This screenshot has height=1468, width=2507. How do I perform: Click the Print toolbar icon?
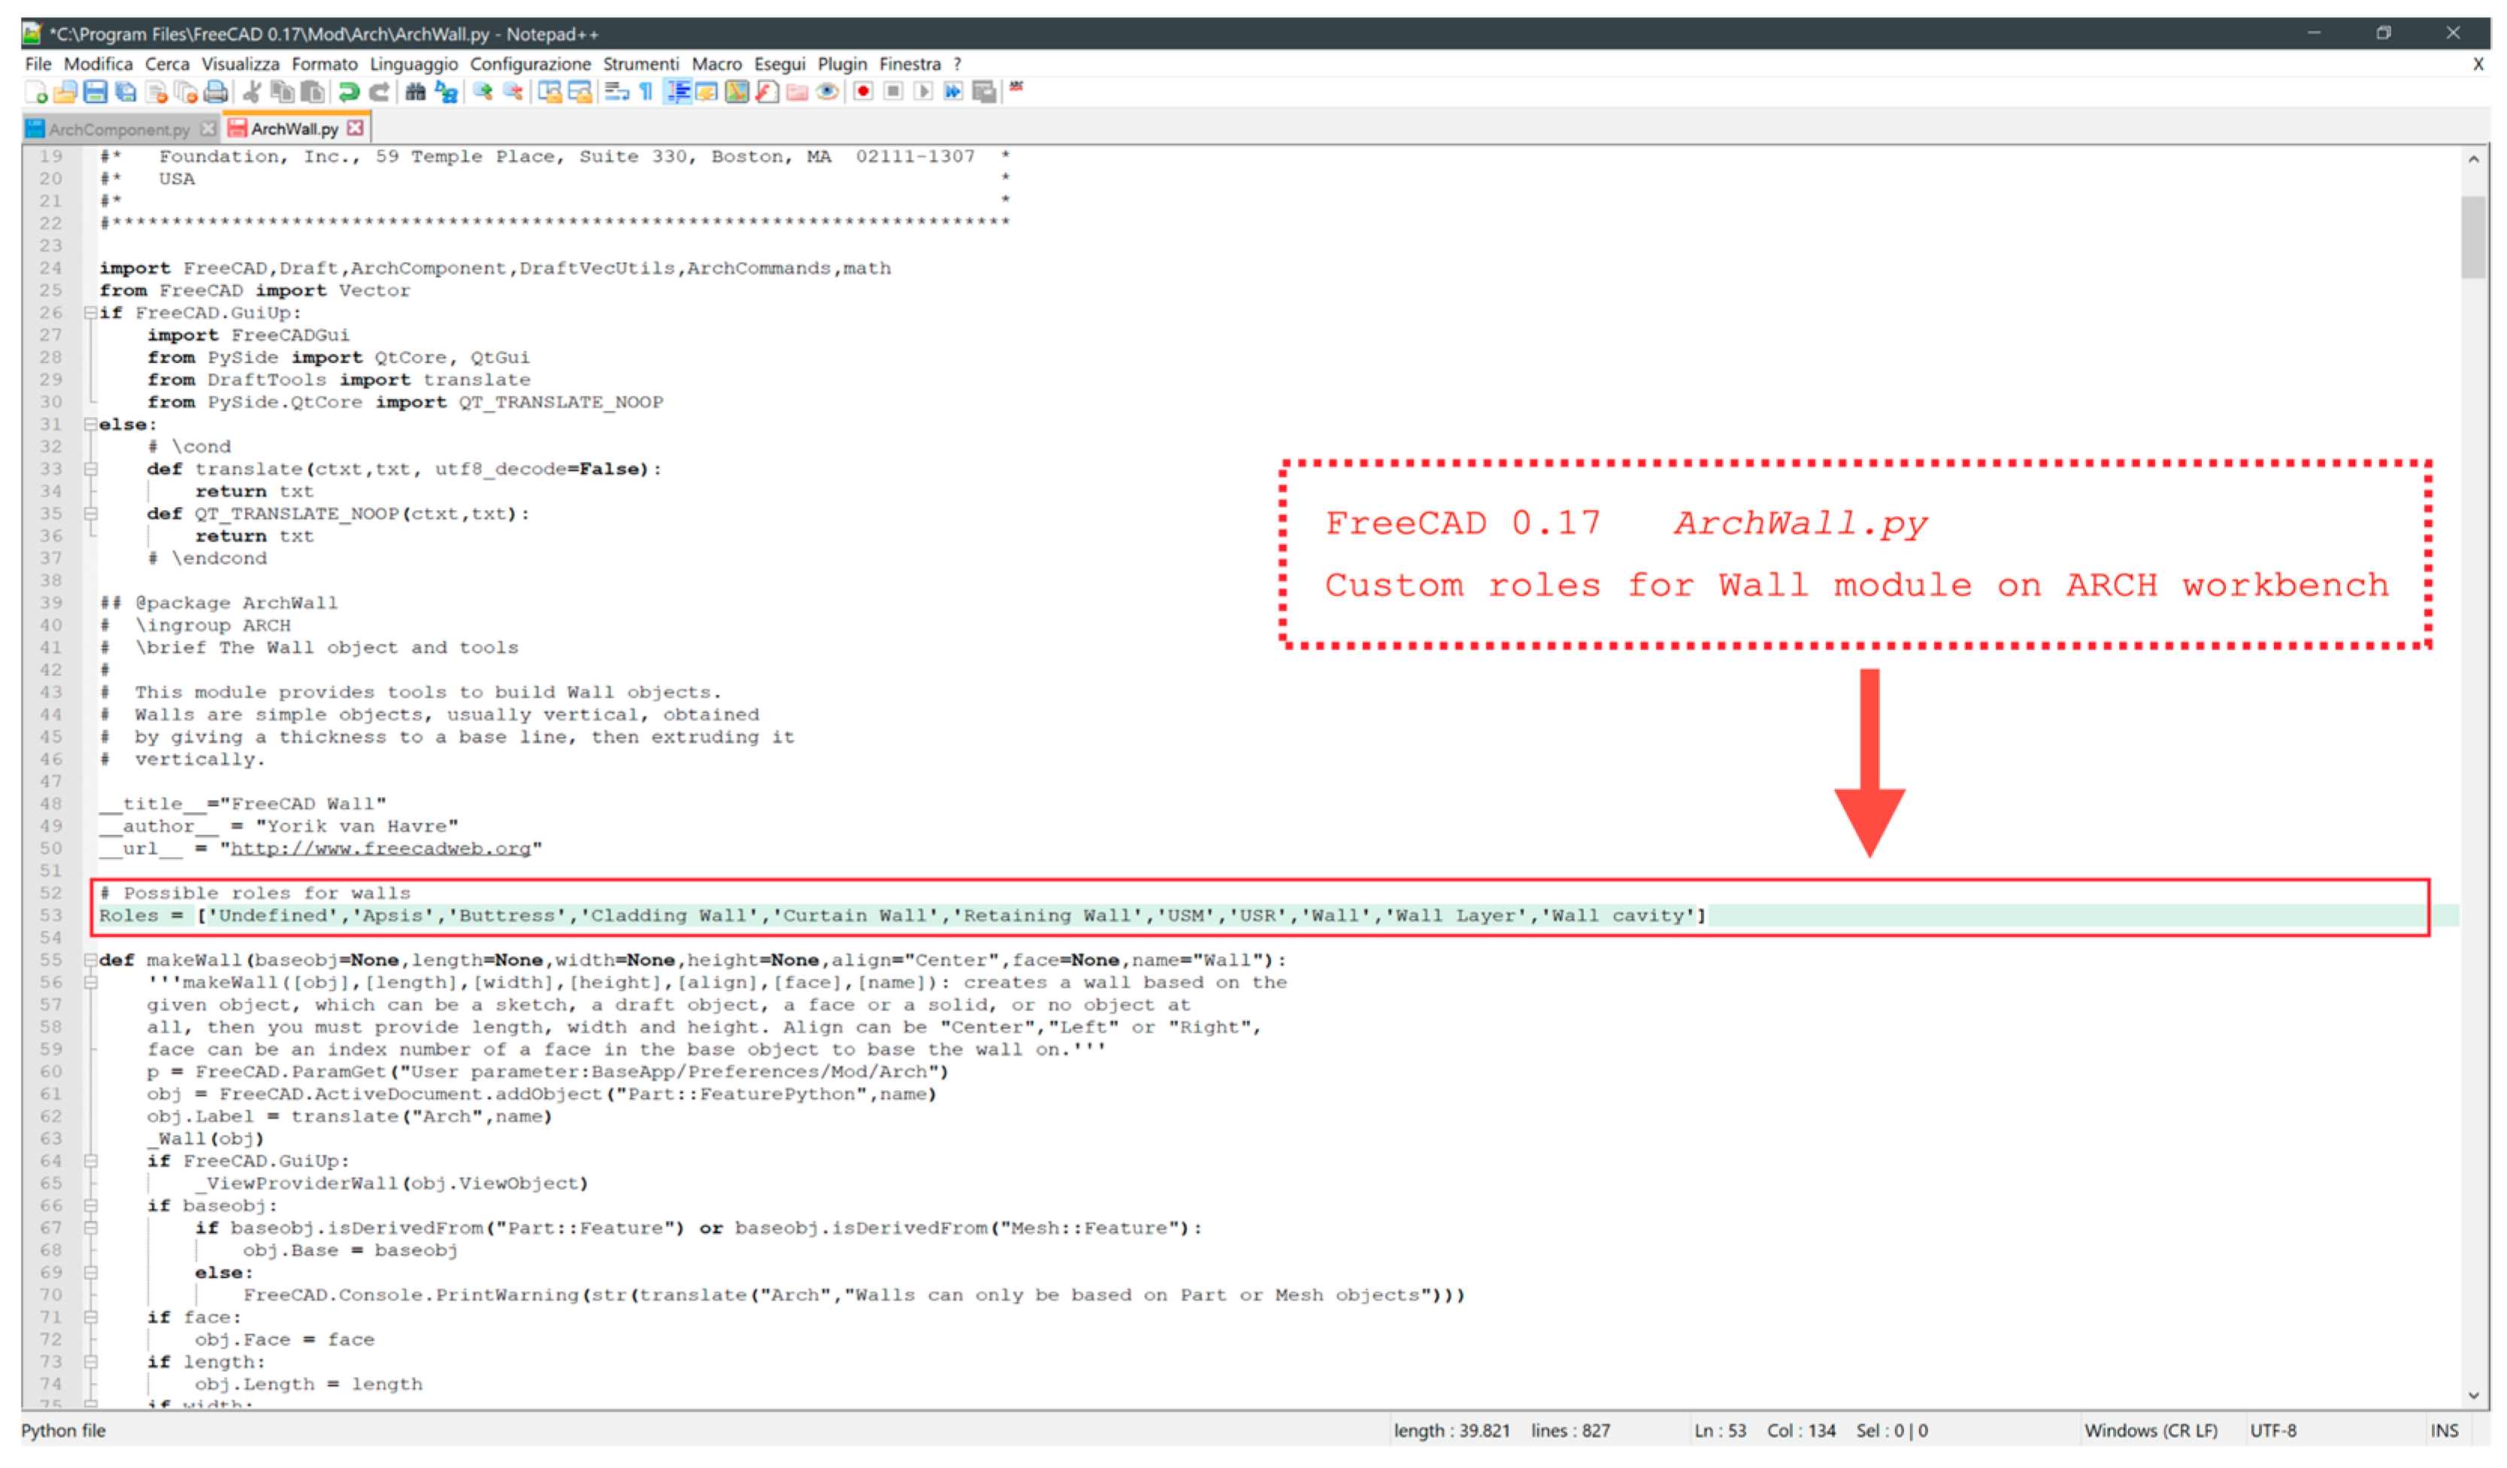(x=216, y=92)
